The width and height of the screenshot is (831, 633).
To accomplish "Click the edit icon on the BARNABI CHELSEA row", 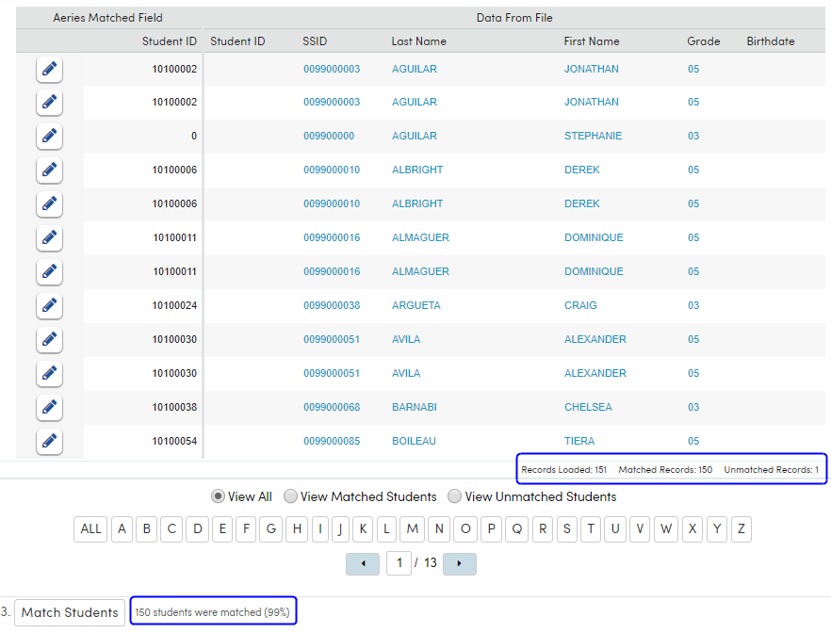I will (x=49, y=408).
